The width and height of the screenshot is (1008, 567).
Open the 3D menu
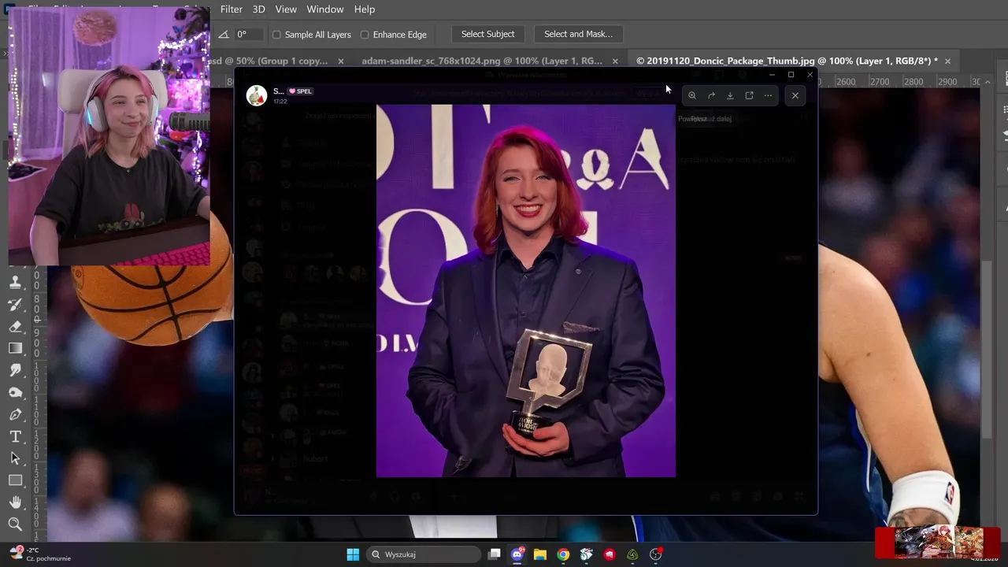tap(258, 9)
